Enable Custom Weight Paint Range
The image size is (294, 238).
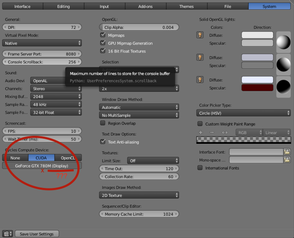click(200, 124)
